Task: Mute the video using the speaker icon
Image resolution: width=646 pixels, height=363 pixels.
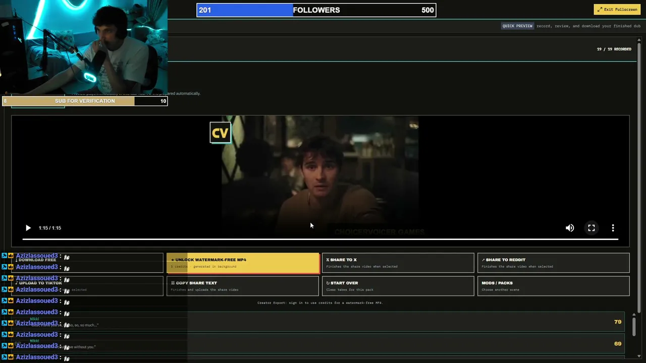Action: (x=570, y=228)
